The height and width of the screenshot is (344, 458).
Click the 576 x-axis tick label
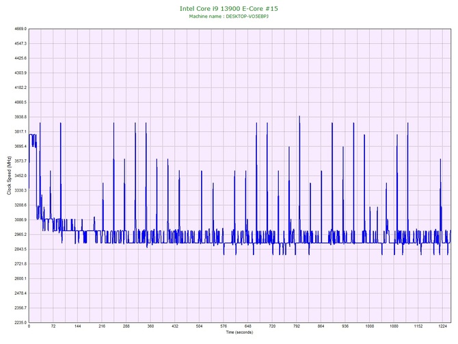224,326
